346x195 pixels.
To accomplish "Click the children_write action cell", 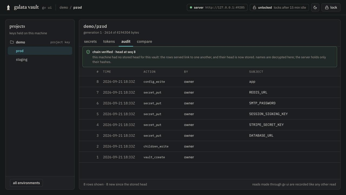I will tap(156, 146).
